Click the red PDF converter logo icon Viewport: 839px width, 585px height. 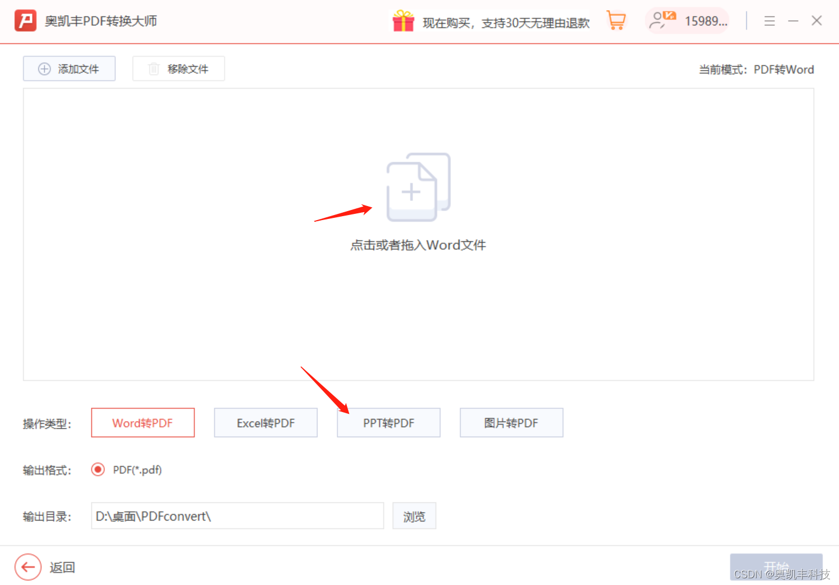[25, 21]
